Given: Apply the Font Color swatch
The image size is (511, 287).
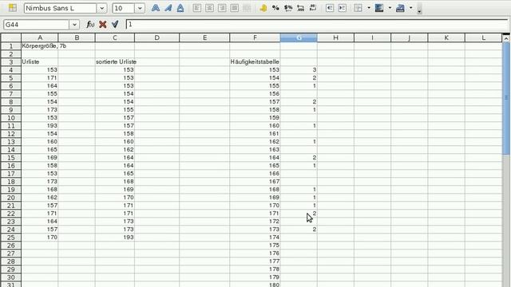Looking at the screenshot, I should (x=400, y=8).
